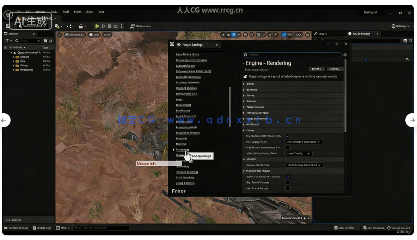This screenshot has height=240, width=417.
Task: Click the eye icon in right panel
Action: (407, 59)
